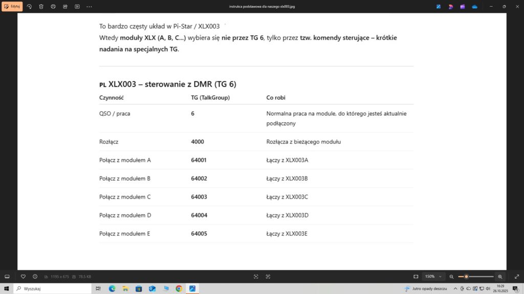Mark the image as favorite with heart icon
Image resolution: width=524 pixels, height=294 pixels.
pos(23,276)
